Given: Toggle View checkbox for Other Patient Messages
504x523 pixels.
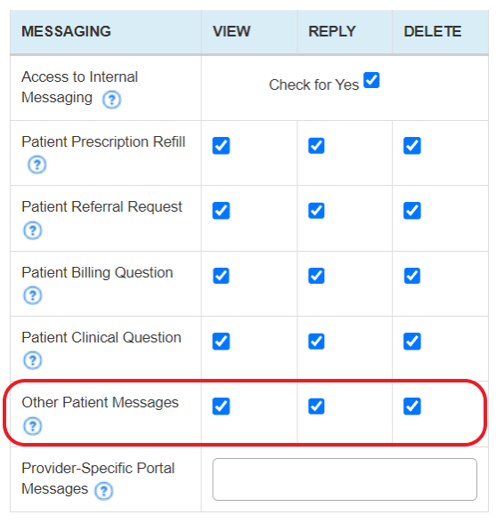Looking at the screenshot, I should click(221, 406).
